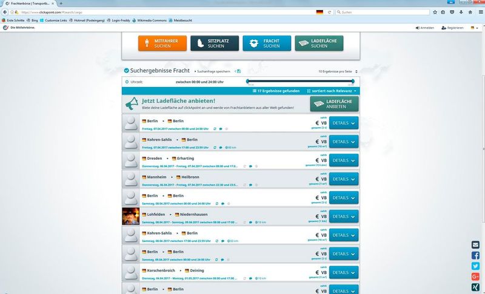485x294 pixels.
Task: Click the clickApoint logo 'Die Mitfahrbörse'
Action: coord(19,27)
